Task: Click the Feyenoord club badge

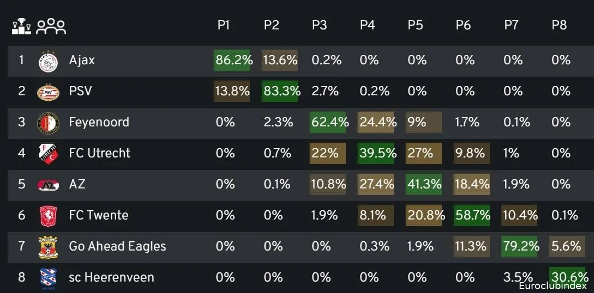Action: (48, 122)
